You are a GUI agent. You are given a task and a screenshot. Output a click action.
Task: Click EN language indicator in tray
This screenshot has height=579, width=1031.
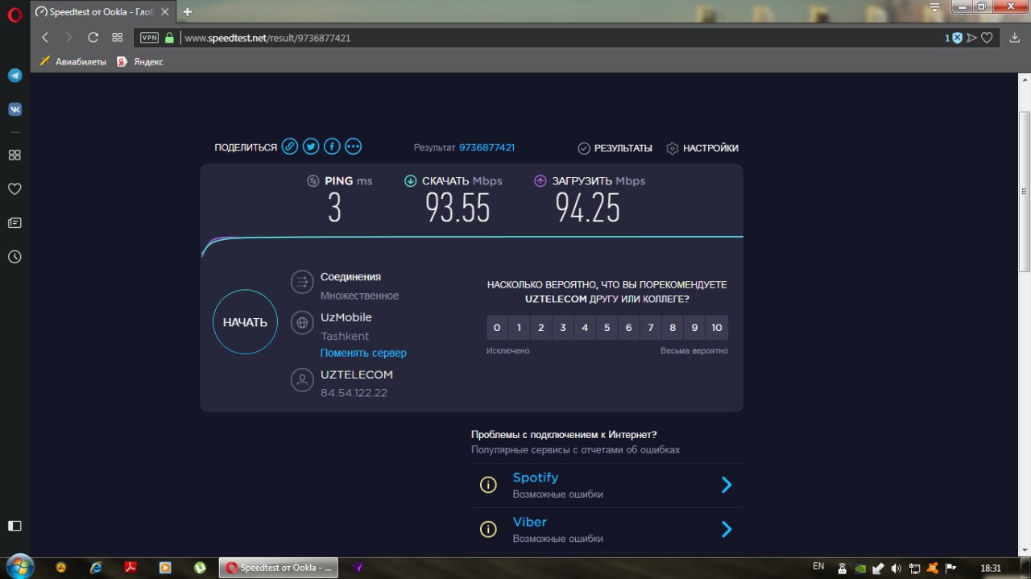(x=818, y=566)
